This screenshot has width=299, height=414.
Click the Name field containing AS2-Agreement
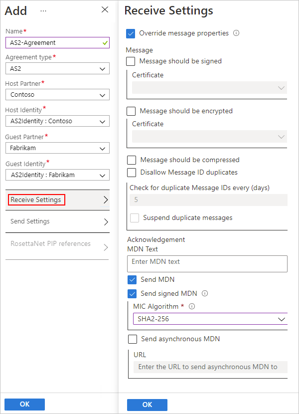pyautogui.click(x=57, y=42)
